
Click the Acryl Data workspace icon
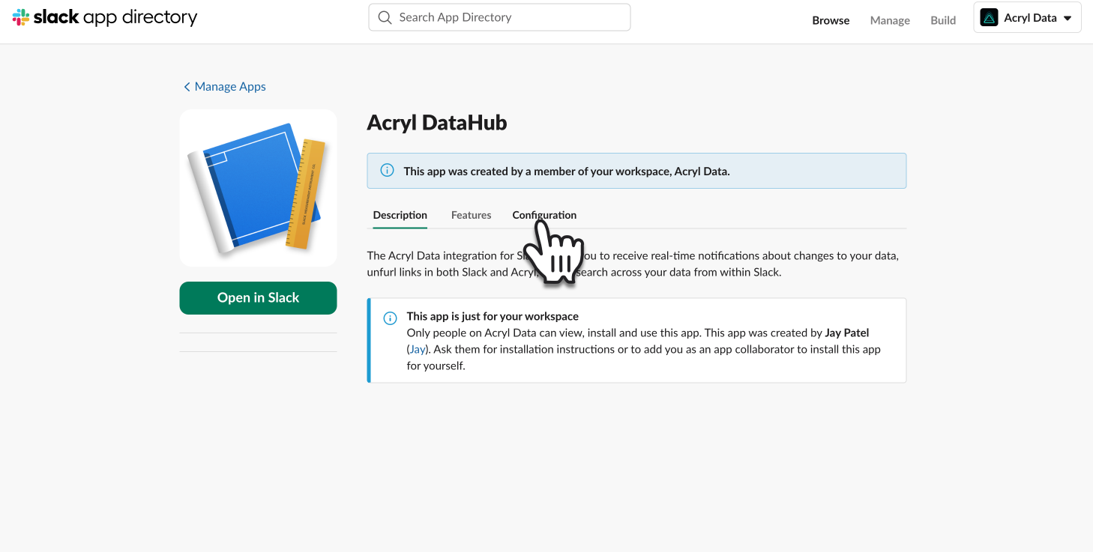tap(989, 18)
